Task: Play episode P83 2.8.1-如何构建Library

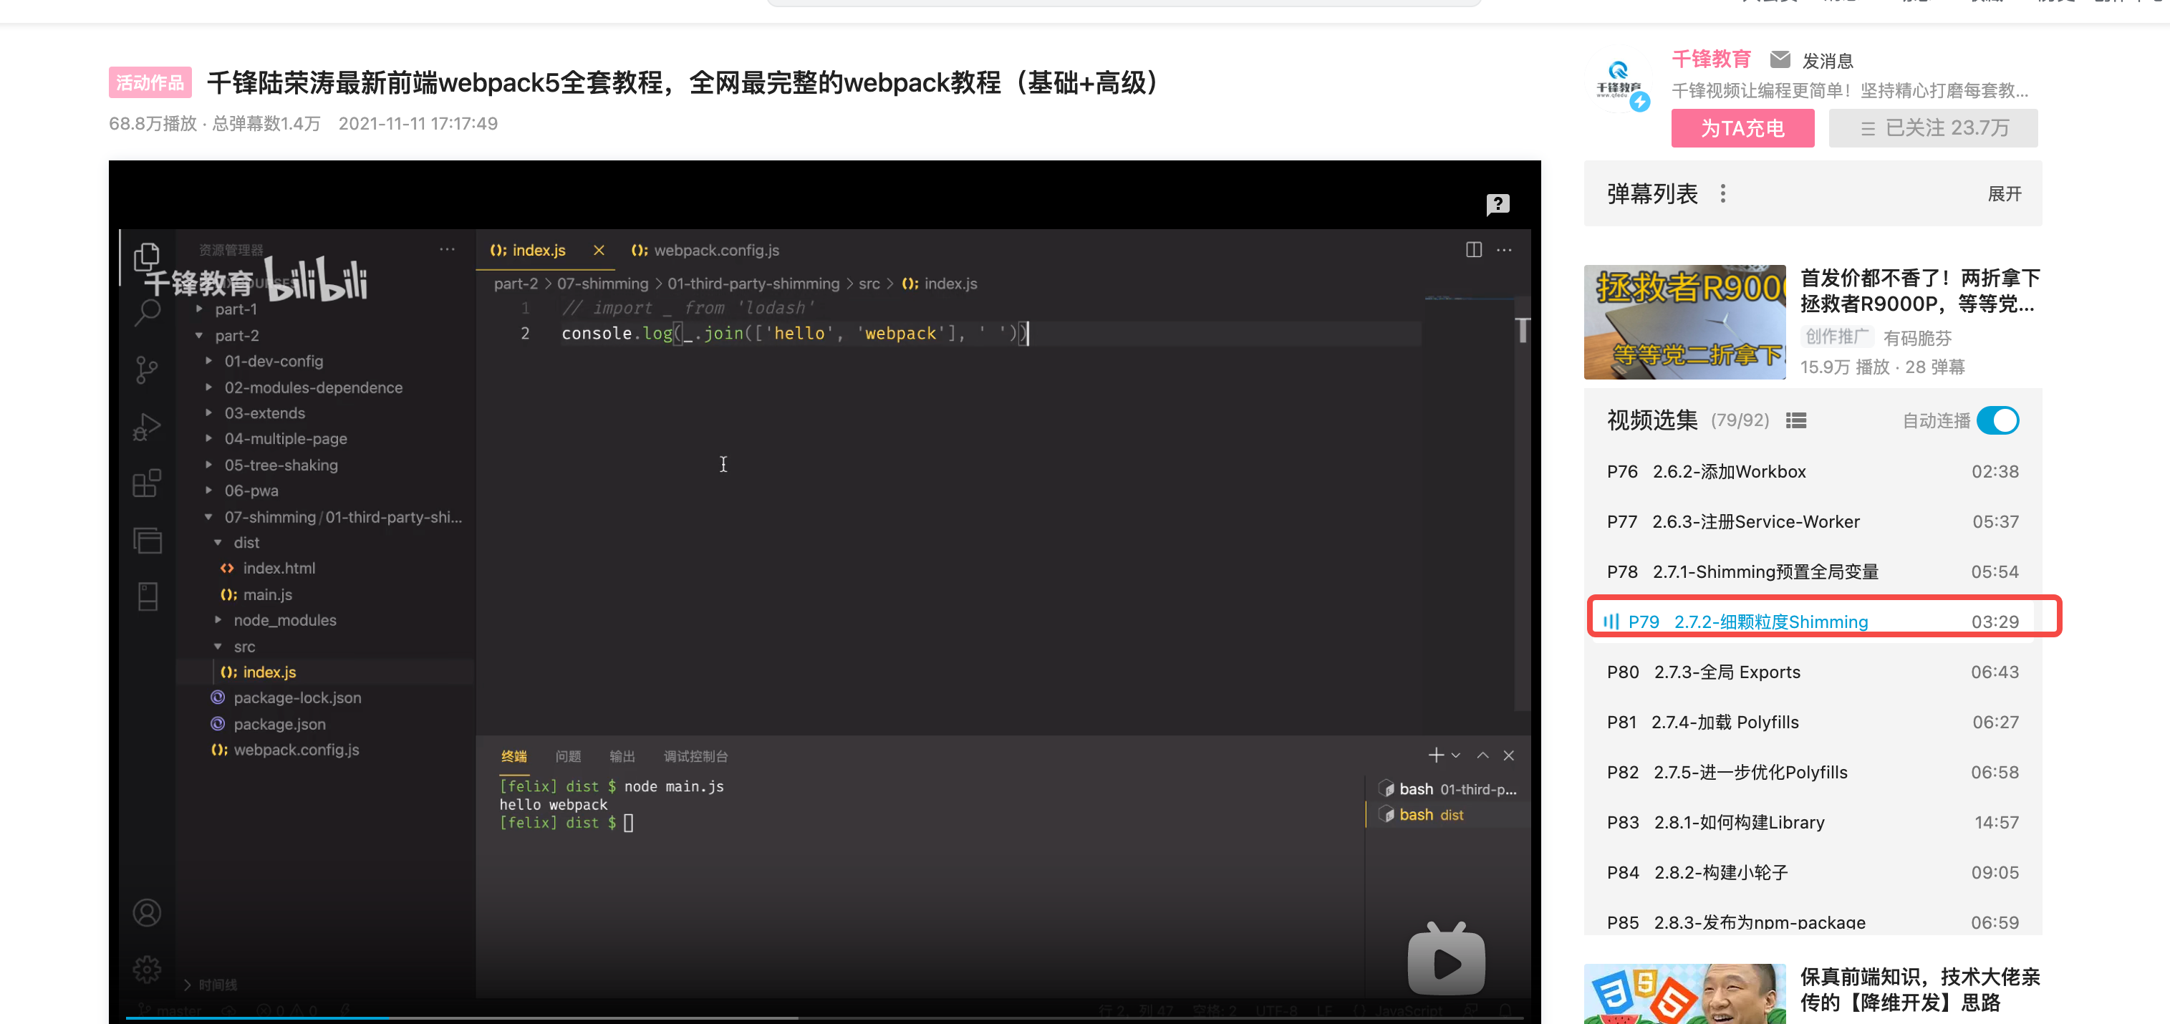Action: (x=1812, y=822)
